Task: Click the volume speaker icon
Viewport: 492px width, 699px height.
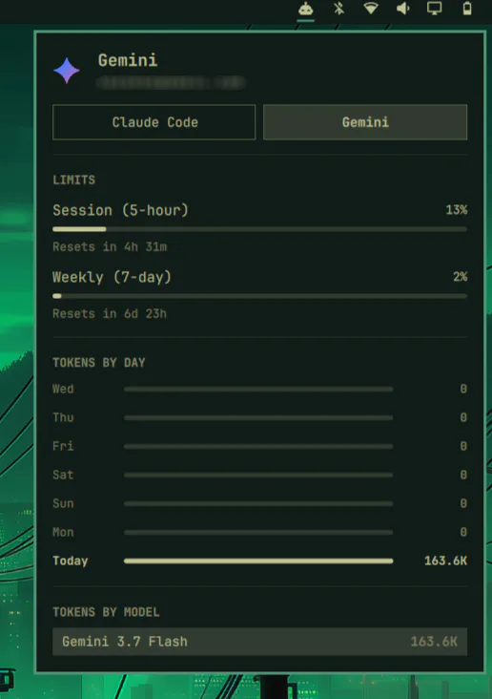Action: [x=403, y=9]
